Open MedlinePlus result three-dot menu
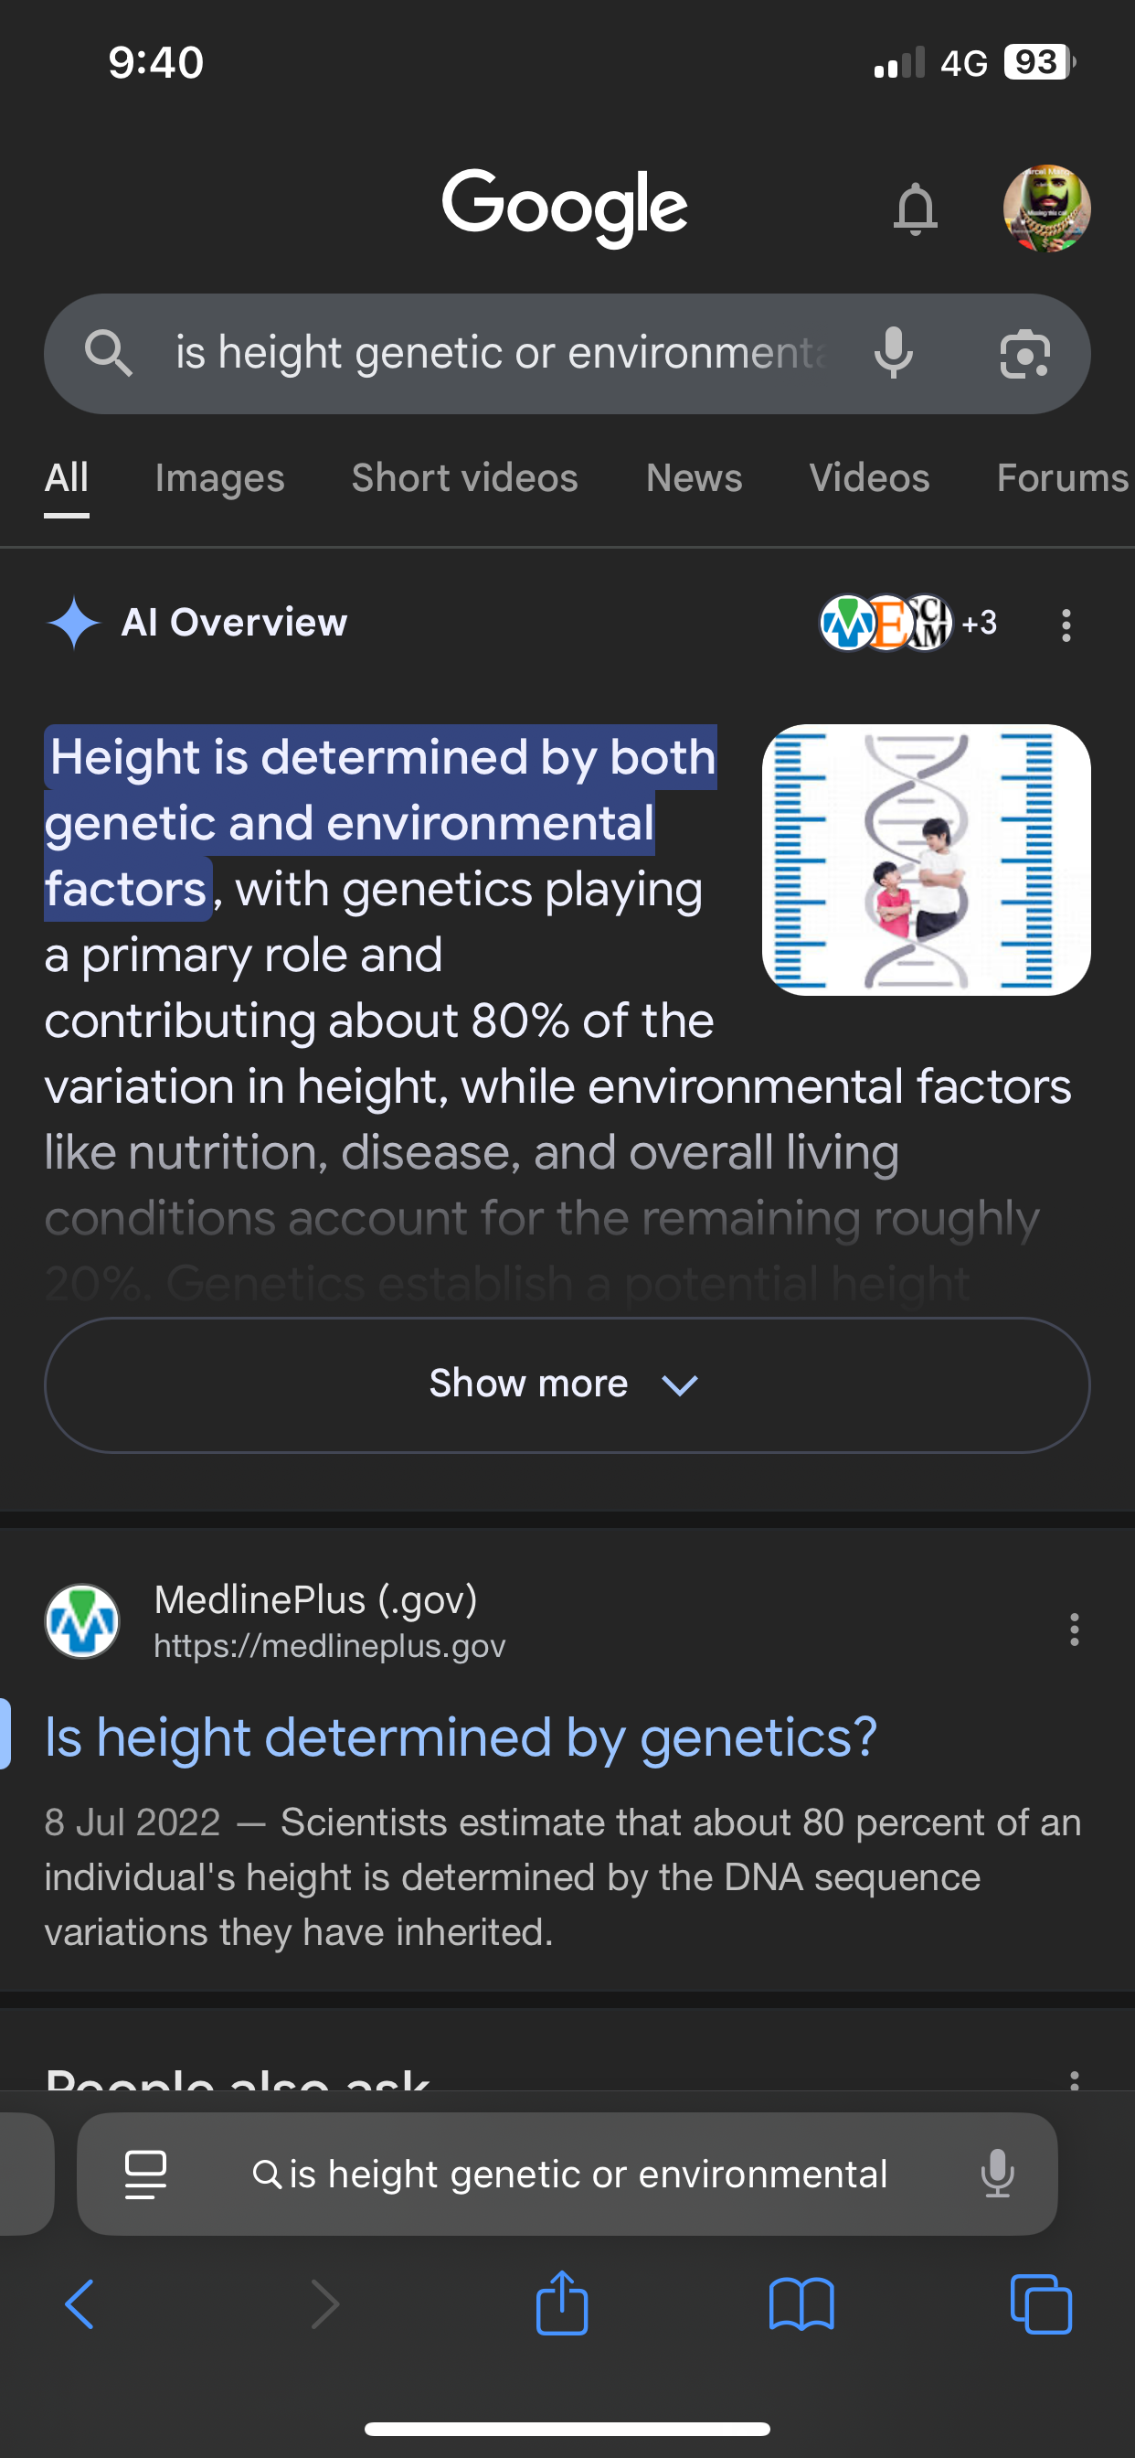Image resolution: width=1135 pixels, height=2458 pixels. [x=1074, y=1629]
